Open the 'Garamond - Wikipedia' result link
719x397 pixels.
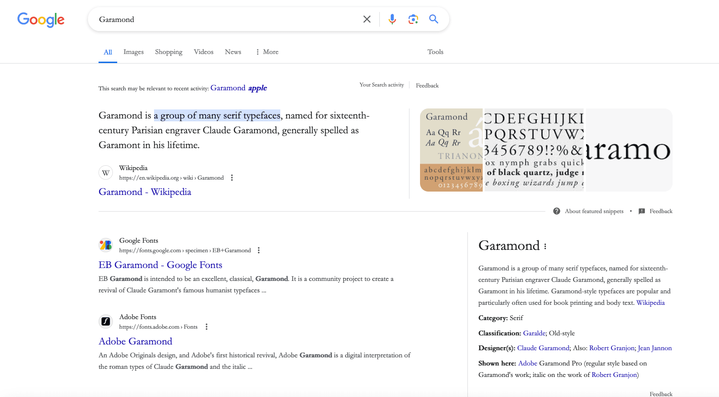[144, 192]
